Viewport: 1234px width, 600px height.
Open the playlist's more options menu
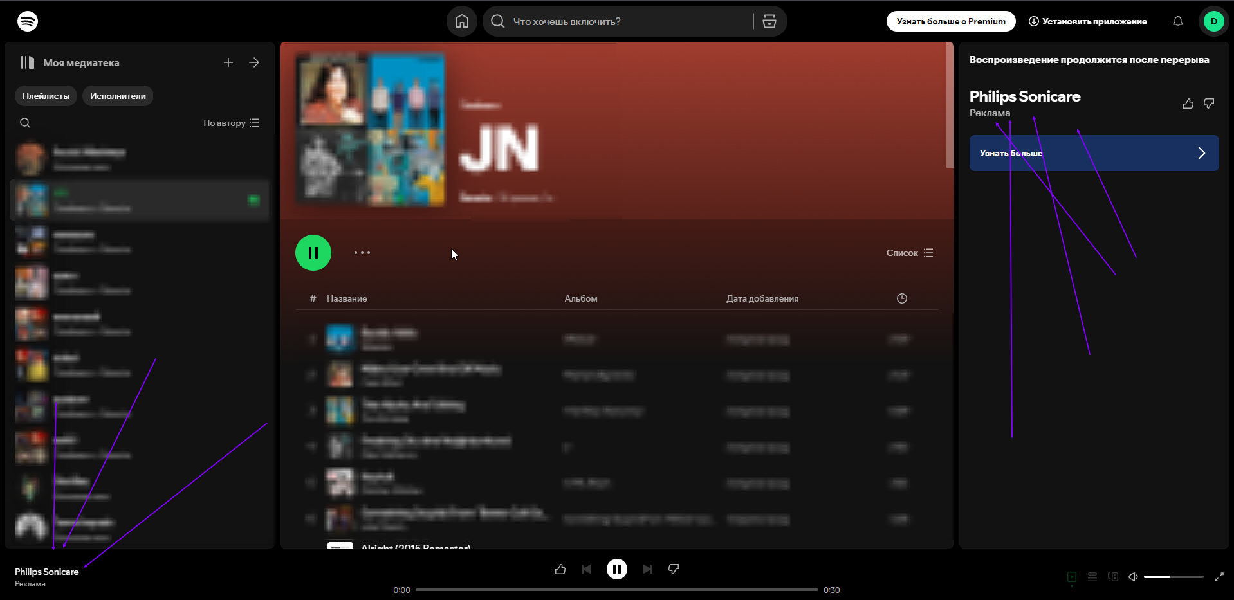coord(362,252)
